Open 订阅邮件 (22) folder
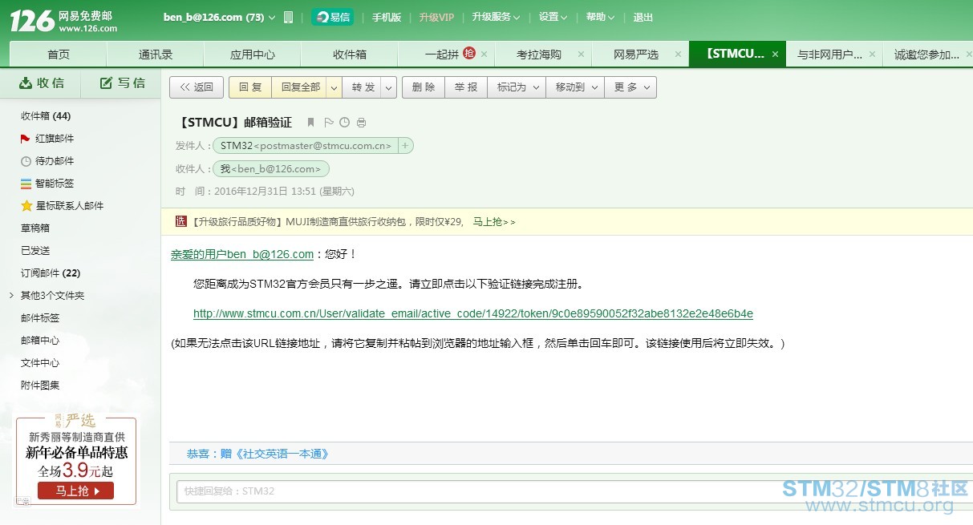Screen dimensions: 973x525 tap(51, 273)
